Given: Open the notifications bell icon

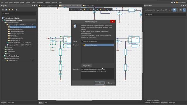Looking at the screenshot, I should tap(174, 2).
